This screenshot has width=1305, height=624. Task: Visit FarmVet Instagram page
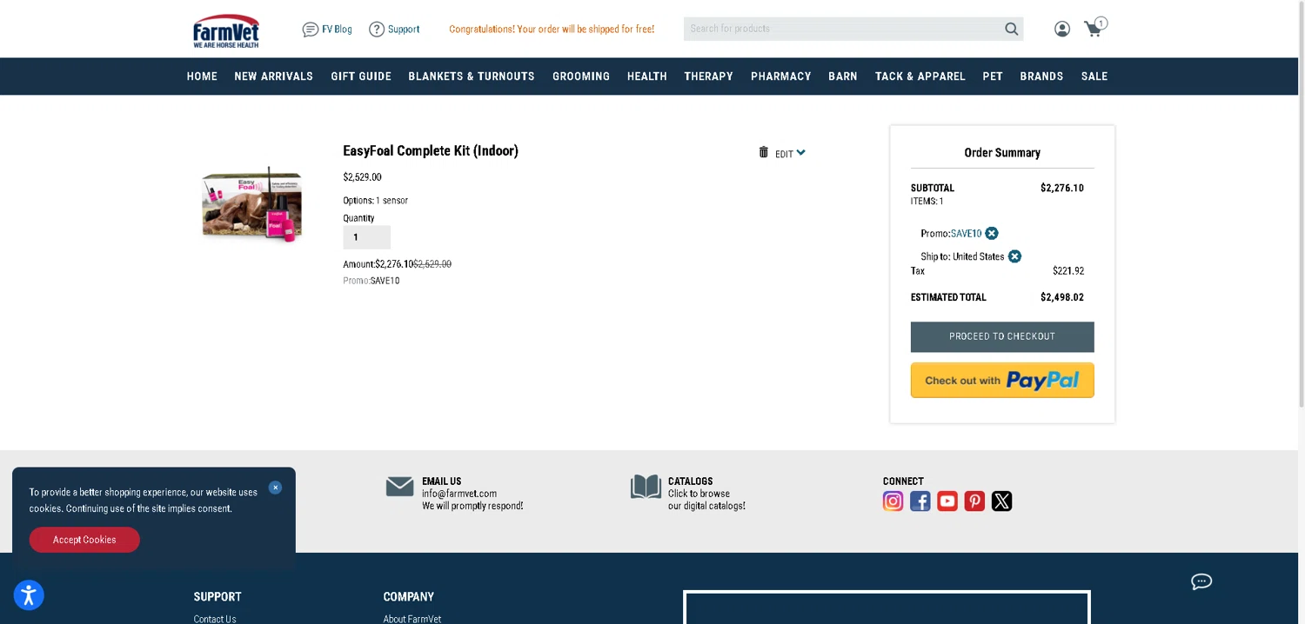pos(893,501)
